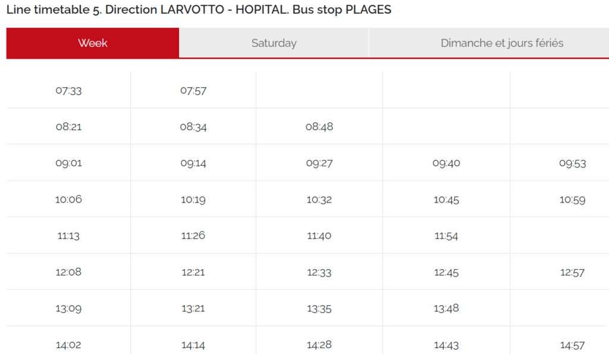Click the timetable heading for line 5
Viewport: 609px width, 354px height.
[x=198, y=10]
